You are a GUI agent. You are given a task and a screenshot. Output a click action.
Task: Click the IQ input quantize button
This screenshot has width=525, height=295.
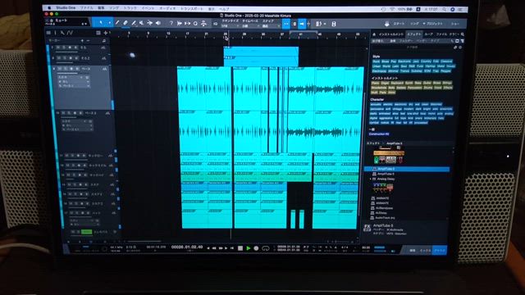pos(215,24)
